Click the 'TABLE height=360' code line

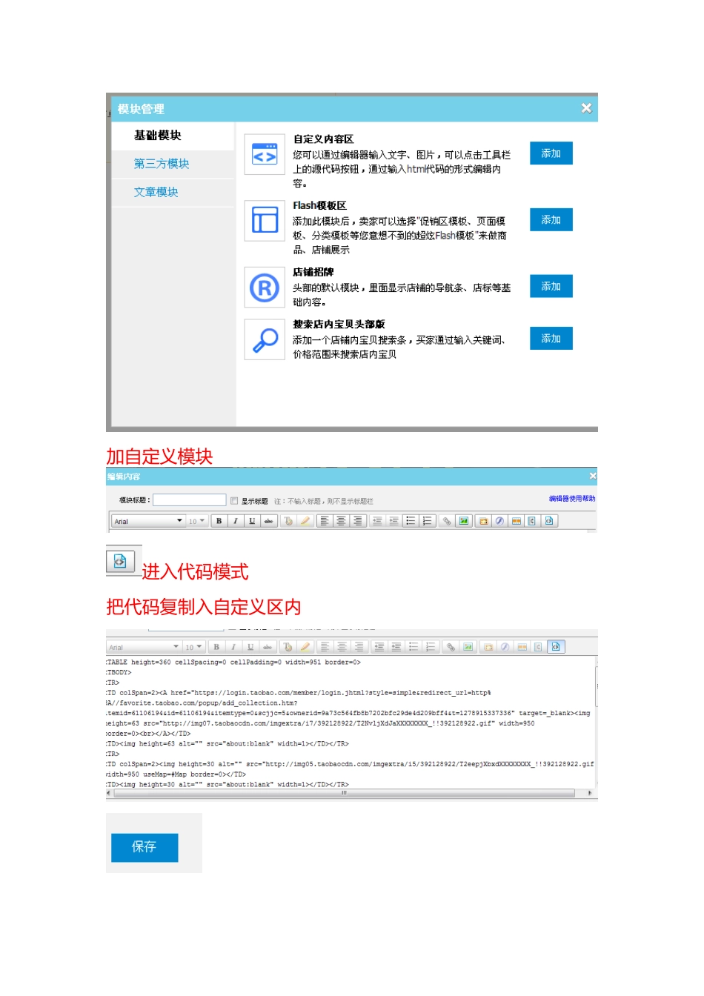(x=233, y=663)
